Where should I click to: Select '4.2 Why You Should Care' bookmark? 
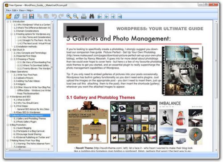point(26,103)
